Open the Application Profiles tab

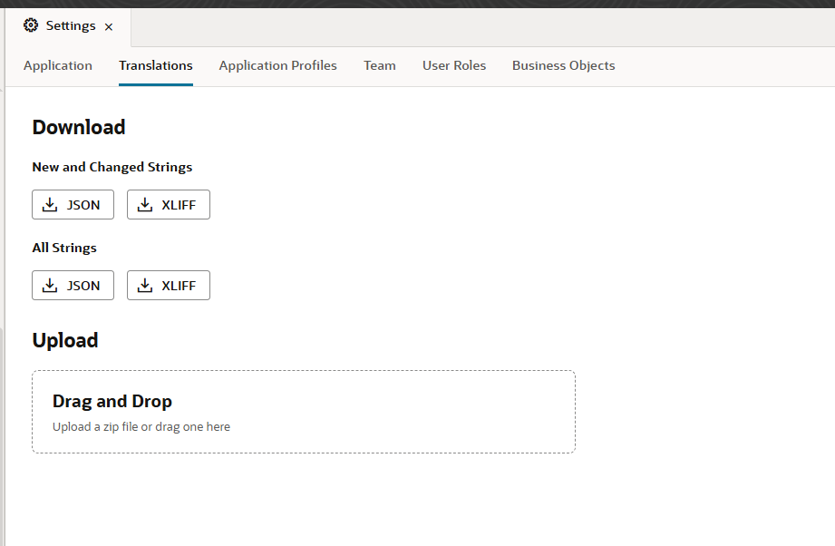tap(277, 65)
